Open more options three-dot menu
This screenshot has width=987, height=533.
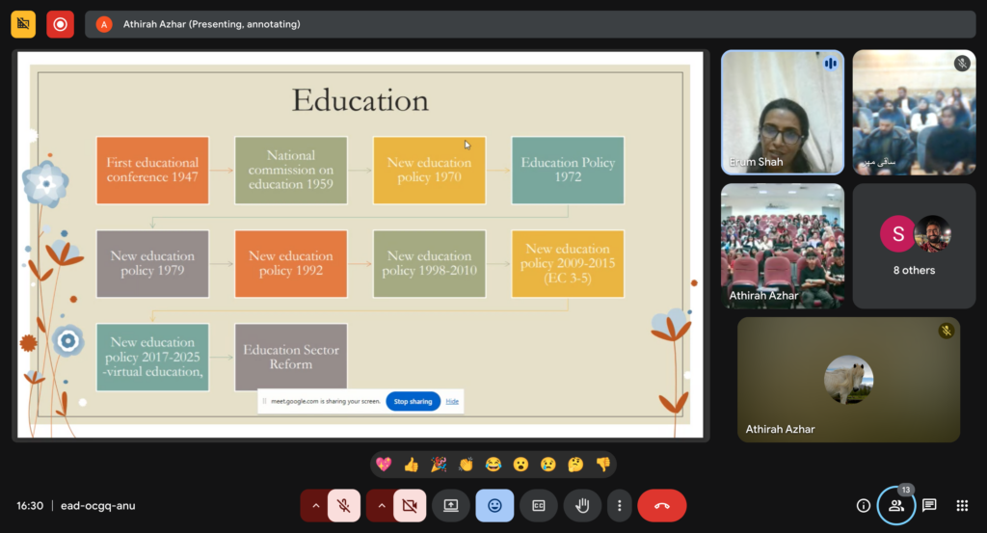pyautogui.click(x=619, y=505)
